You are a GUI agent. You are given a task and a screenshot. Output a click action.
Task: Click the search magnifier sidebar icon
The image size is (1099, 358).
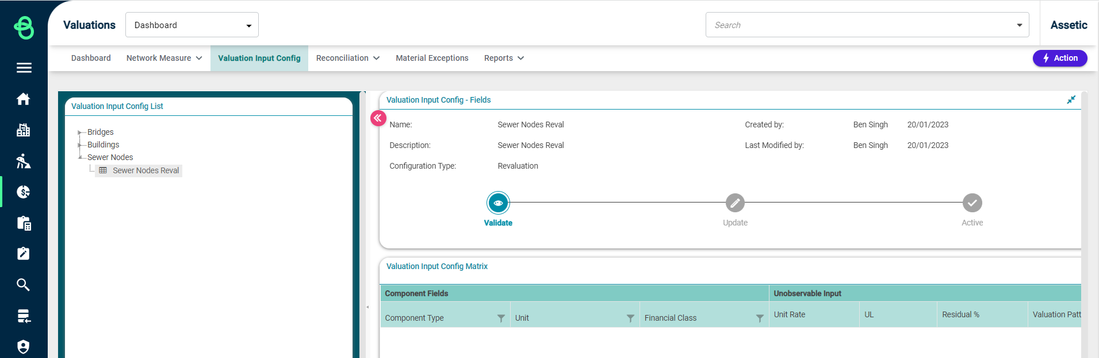point(24,285)
